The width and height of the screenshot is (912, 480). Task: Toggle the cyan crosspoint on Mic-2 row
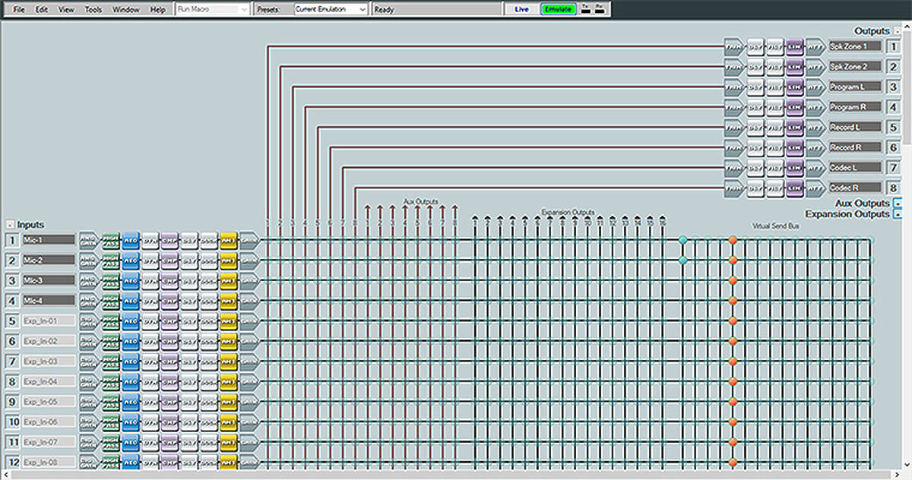[682, 261]
